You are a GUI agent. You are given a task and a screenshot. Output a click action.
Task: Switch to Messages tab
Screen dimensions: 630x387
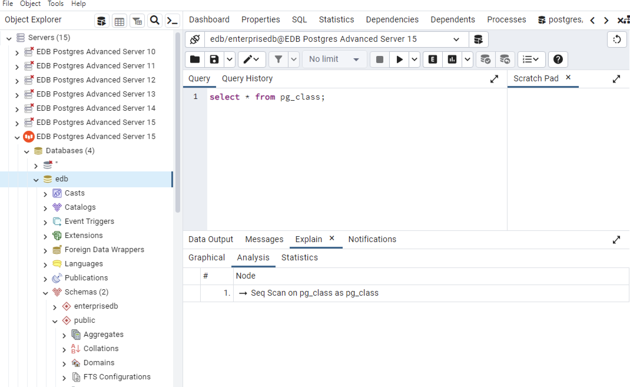click(x=264, y=239)
